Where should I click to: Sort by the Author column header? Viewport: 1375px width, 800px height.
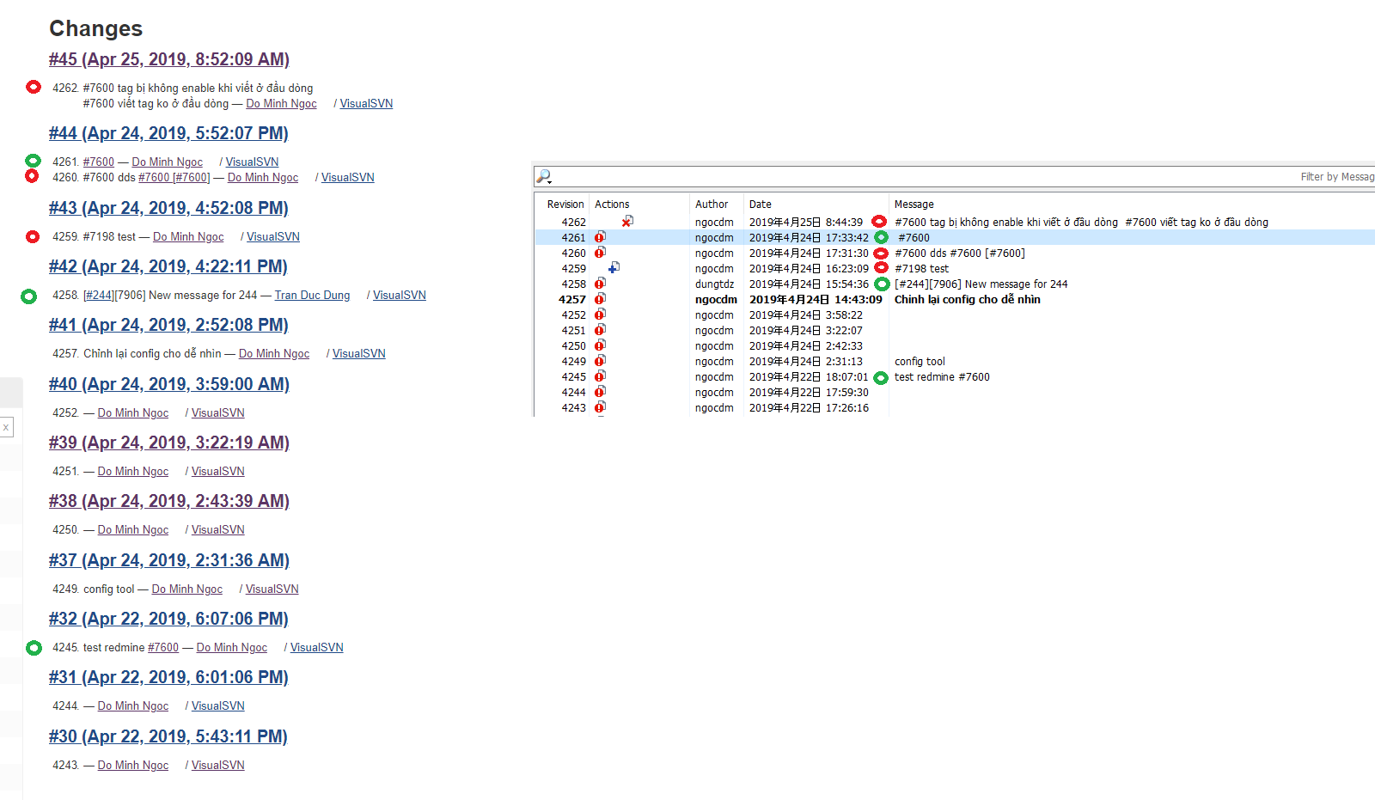pos(712,204)
